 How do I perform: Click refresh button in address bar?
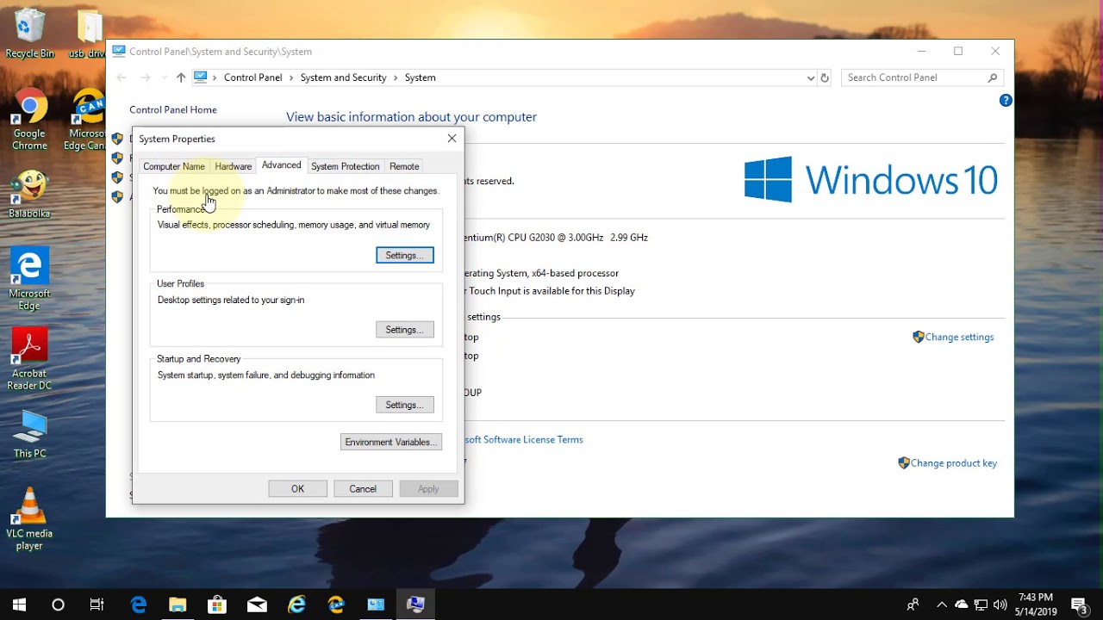825,77
